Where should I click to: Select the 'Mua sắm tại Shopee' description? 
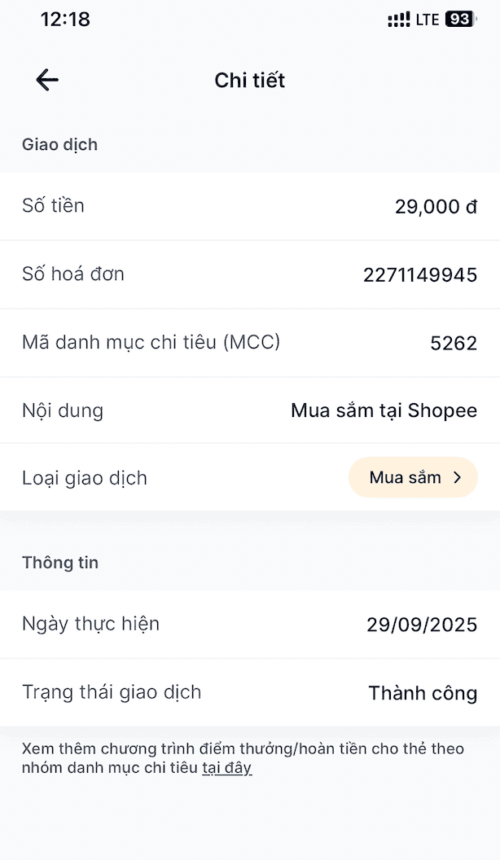coord(384,410)
